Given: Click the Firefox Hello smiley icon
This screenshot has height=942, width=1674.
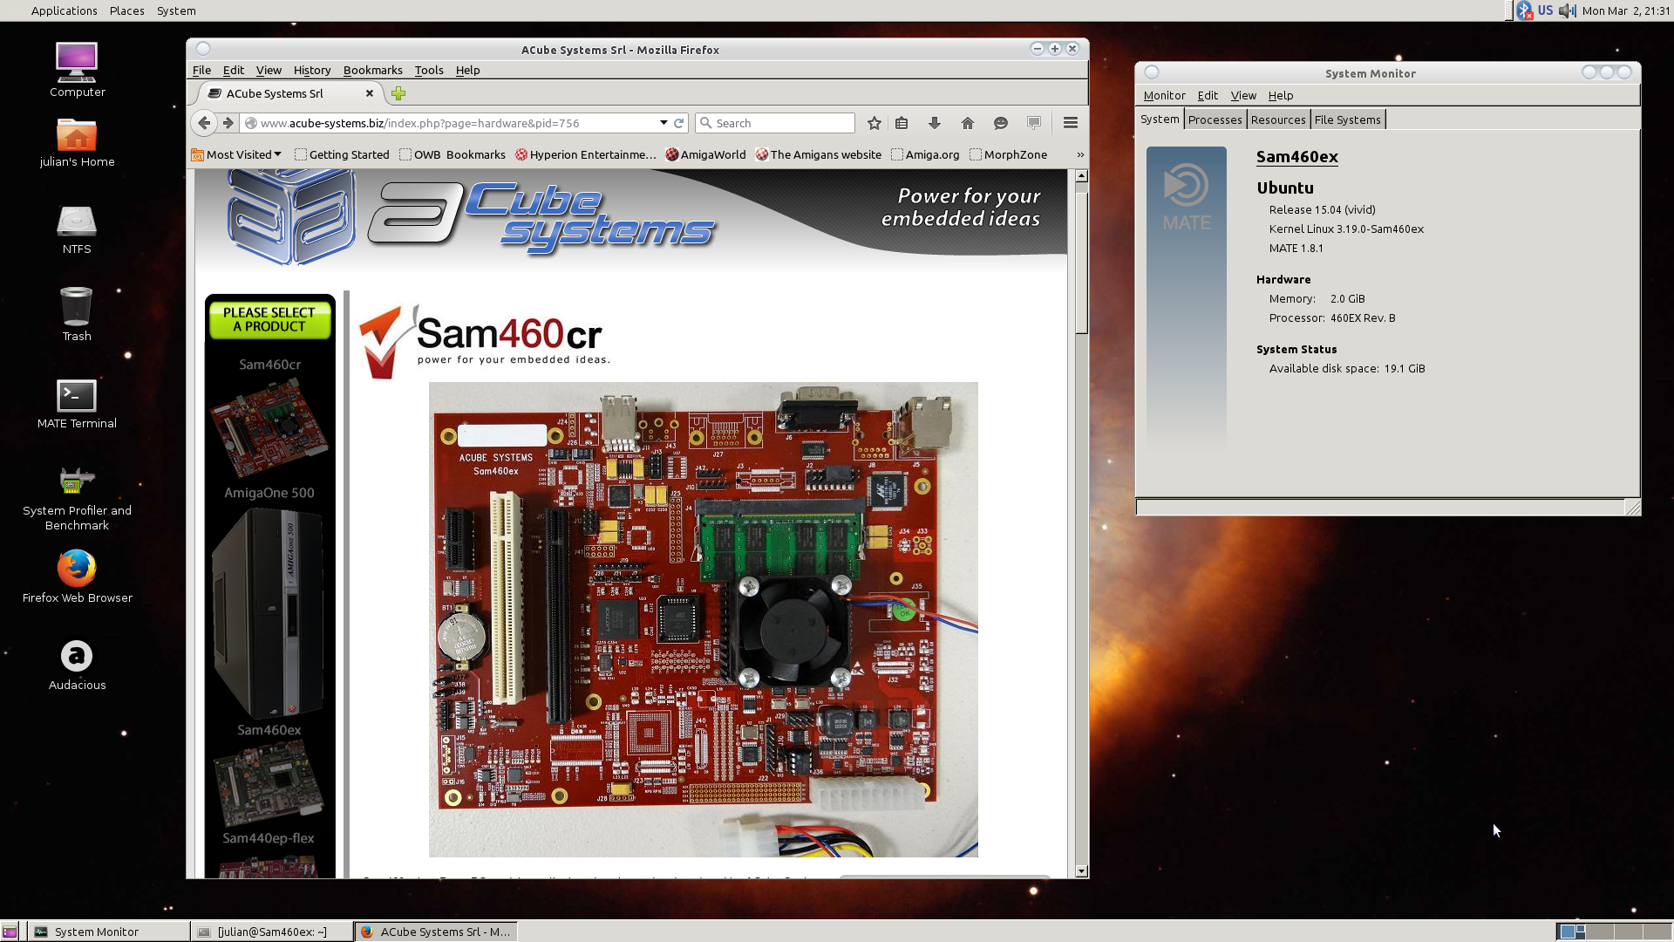Looking at the screenshot, I should point(1000,123).
